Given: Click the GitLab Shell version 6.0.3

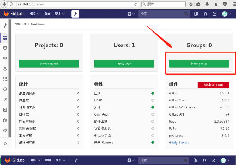Looking at the screenshot, I should [225, 100].
